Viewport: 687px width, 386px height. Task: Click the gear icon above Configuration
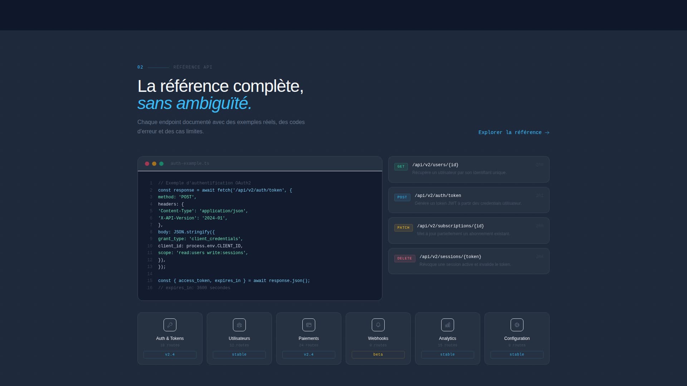[517, 325]
